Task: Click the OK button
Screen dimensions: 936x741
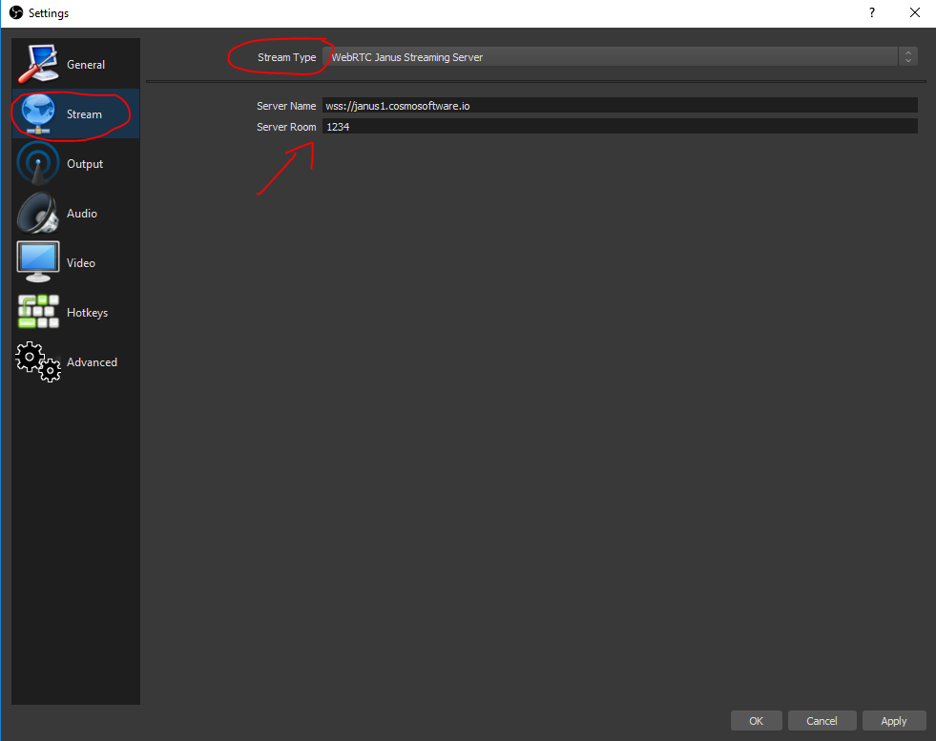Action: [756, 720]
